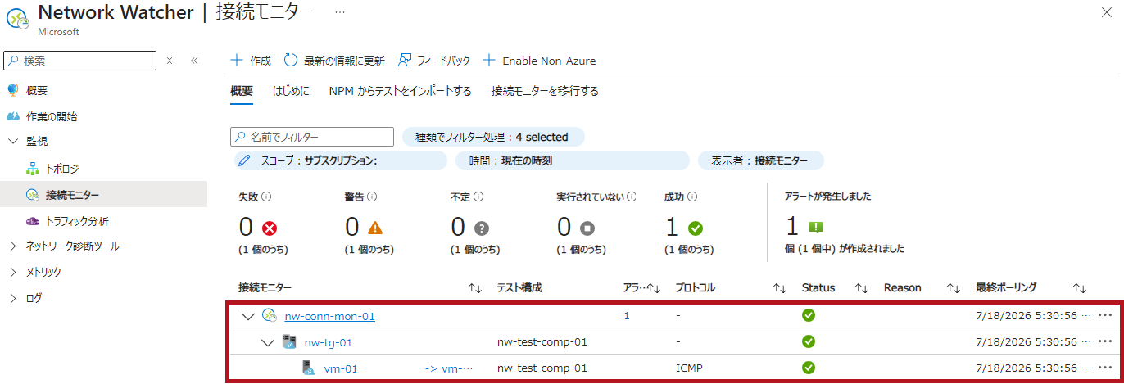Click info icon next to 実行されていない
1124x384 pixels.
coord(632,197)
